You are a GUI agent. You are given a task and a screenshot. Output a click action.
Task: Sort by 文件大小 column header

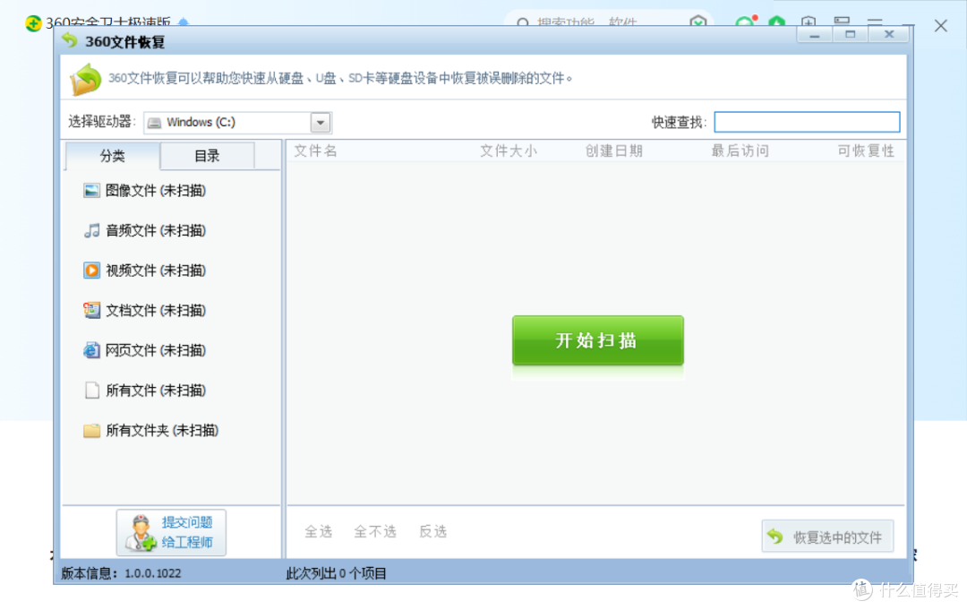[x=509, y=151]
